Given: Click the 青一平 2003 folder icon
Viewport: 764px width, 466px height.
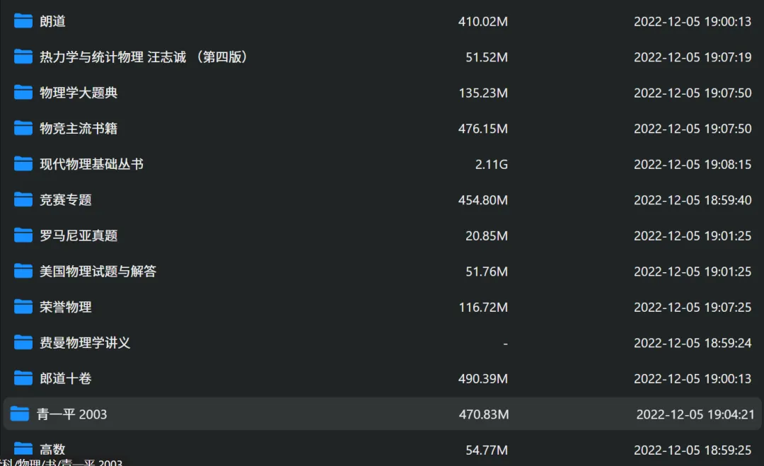Looking at the screenshot, I should [20, 414].
